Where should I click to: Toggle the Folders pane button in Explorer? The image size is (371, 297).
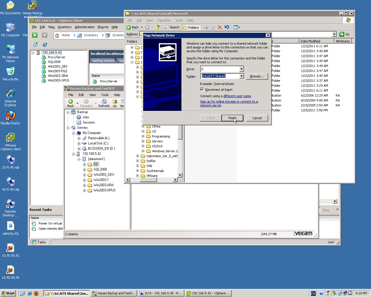(191, 27)
